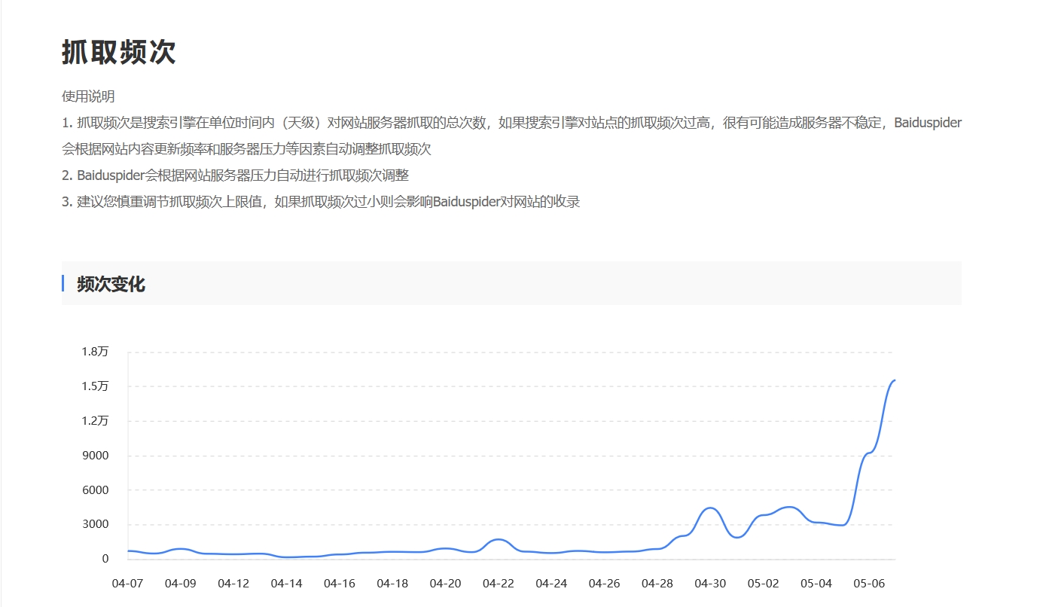Click the 9000 y-axis label
1046x607 pixels.
point(96,456)
